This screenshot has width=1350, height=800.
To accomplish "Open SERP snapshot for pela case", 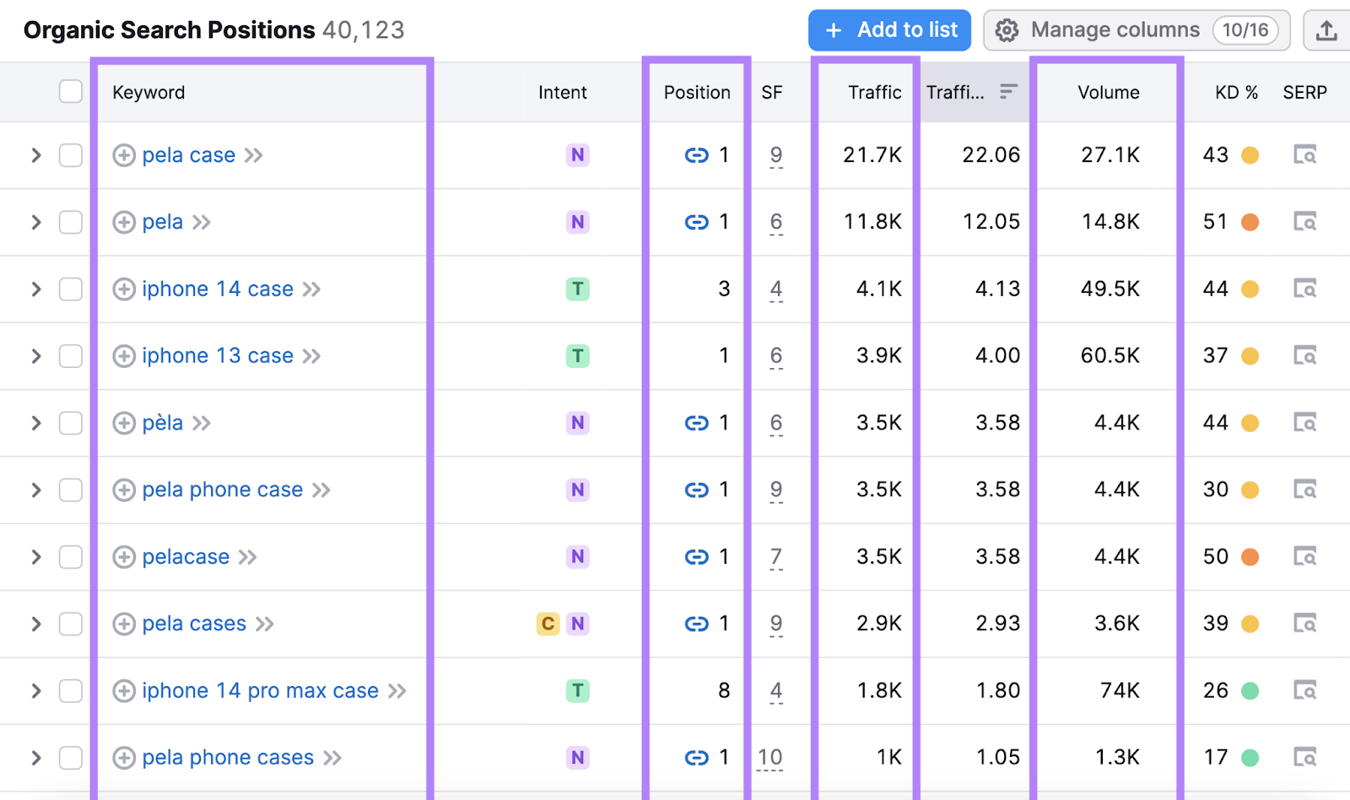I will [1304, 155].
